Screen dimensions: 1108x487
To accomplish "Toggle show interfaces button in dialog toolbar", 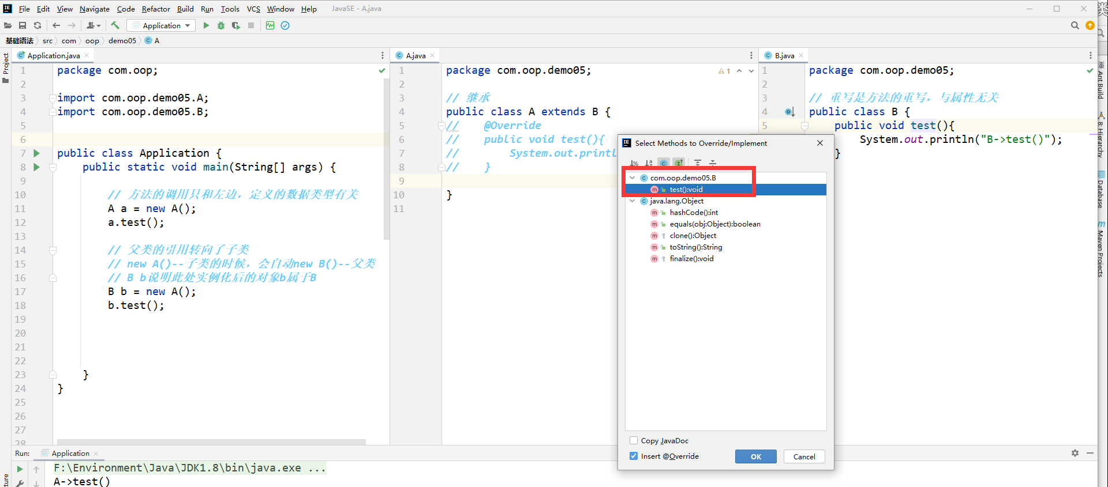I will tap(679, 163).
